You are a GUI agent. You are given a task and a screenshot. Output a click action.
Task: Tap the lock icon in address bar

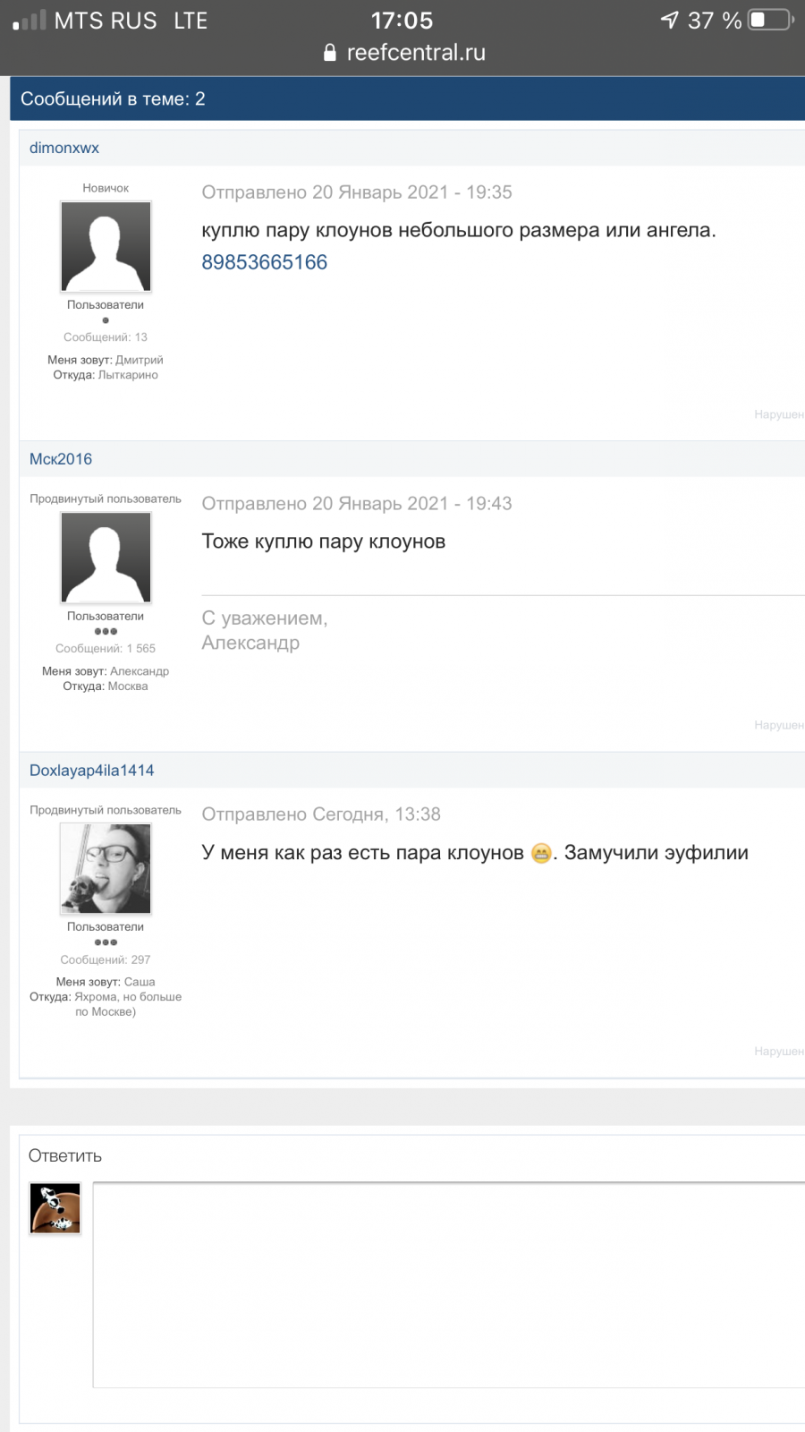tap(330, 53)
